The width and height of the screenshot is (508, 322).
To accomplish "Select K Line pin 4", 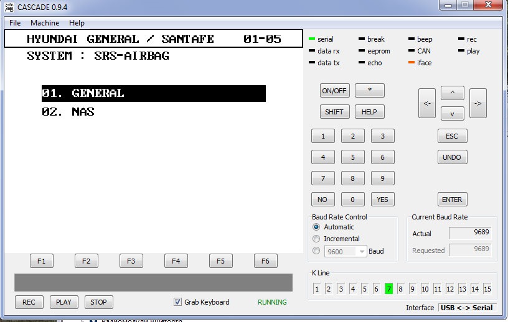I will [x=353, y=288].
